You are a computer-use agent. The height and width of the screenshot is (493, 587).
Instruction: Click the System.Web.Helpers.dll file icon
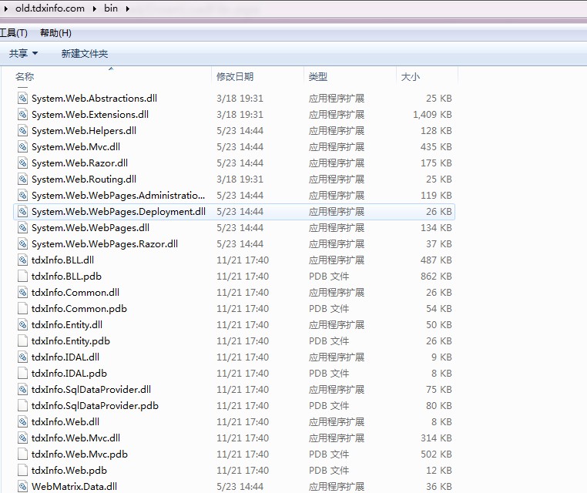coord(23,130)
